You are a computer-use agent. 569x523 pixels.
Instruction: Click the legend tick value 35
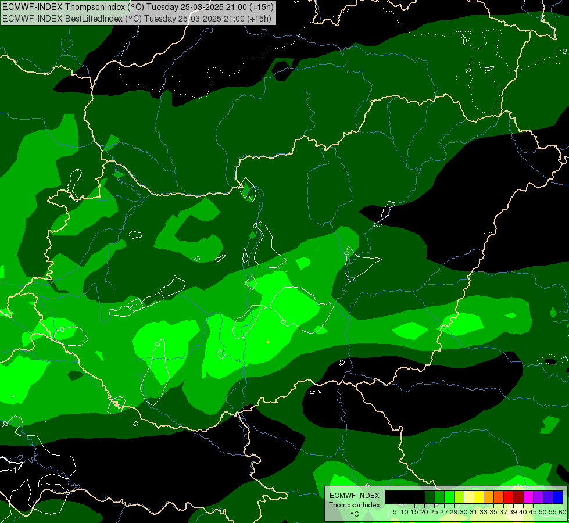tap(493, 512)
